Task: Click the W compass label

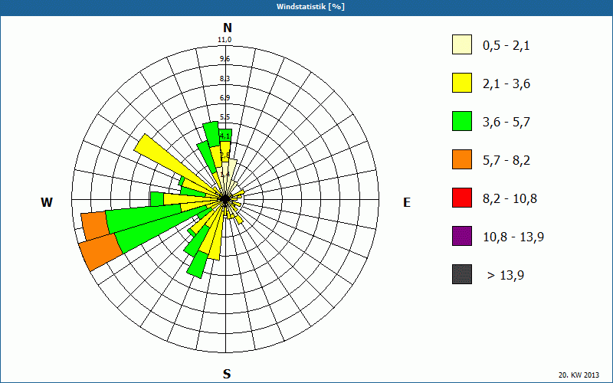Action: [47, 202]
